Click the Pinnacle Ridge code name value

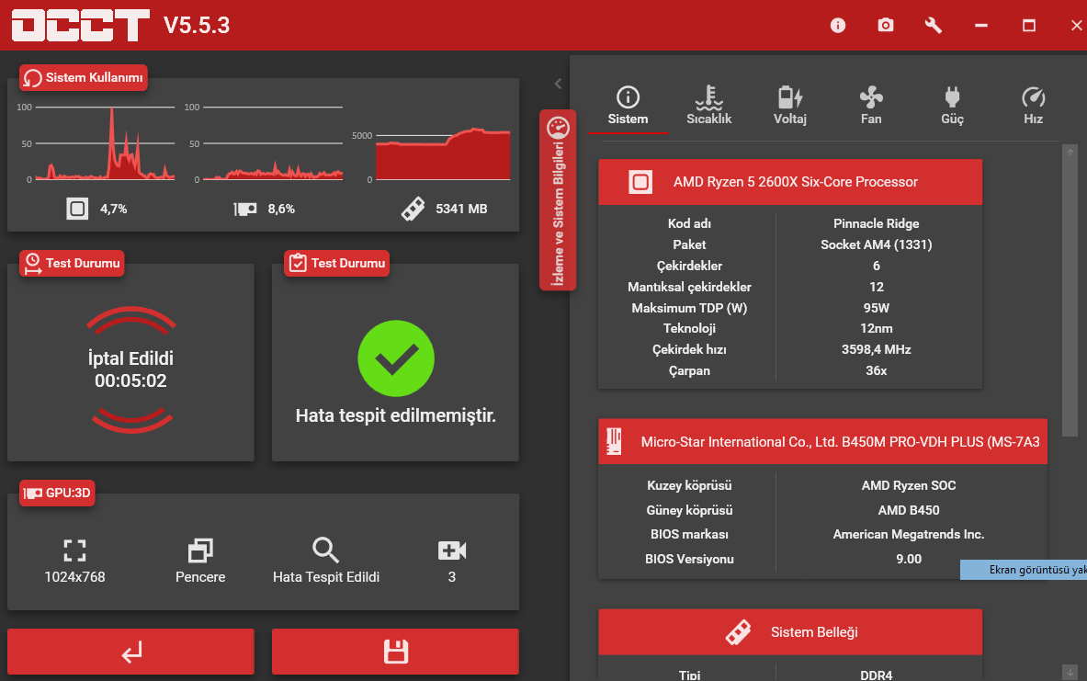(877, 224)
